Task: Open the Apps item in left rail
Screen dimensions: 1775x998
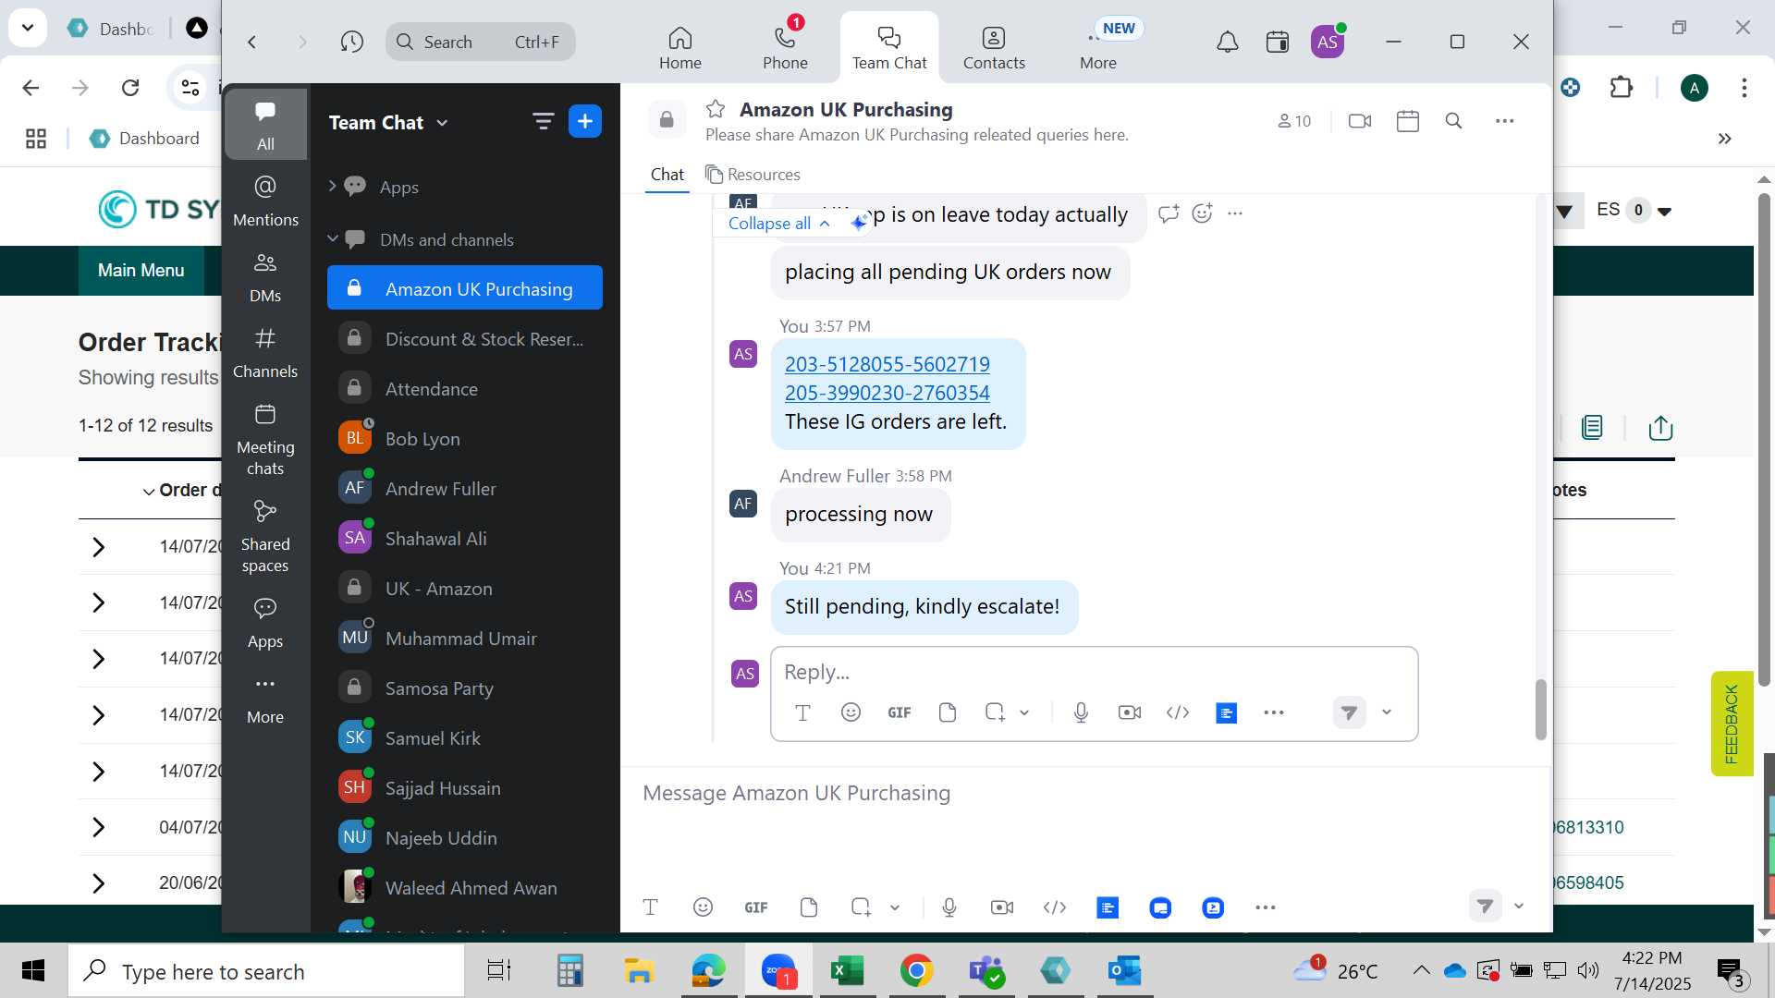Action: (x=265, y=623)
